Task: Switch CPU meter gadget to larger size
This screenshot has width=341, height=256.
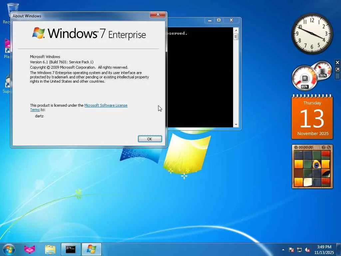Action: [x=337, y=69]
